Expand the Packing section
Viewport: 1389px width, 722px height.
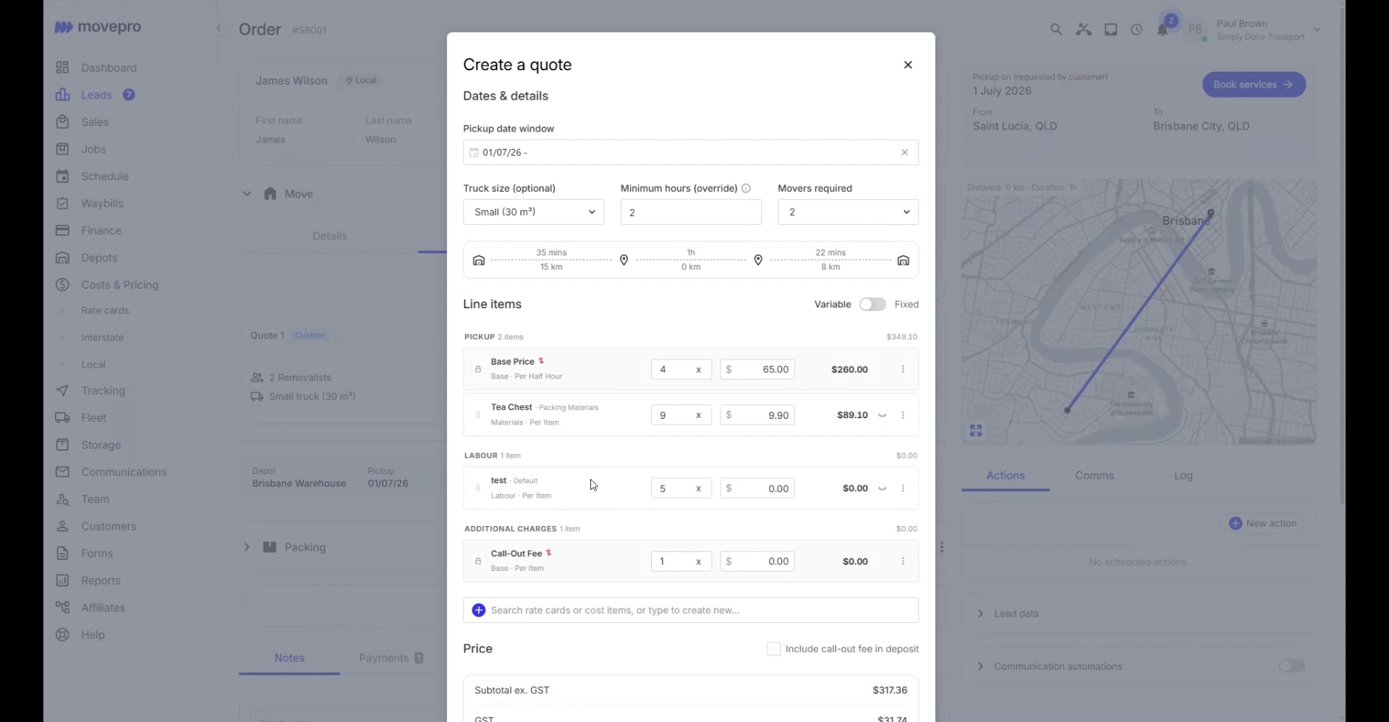[247, 547]
